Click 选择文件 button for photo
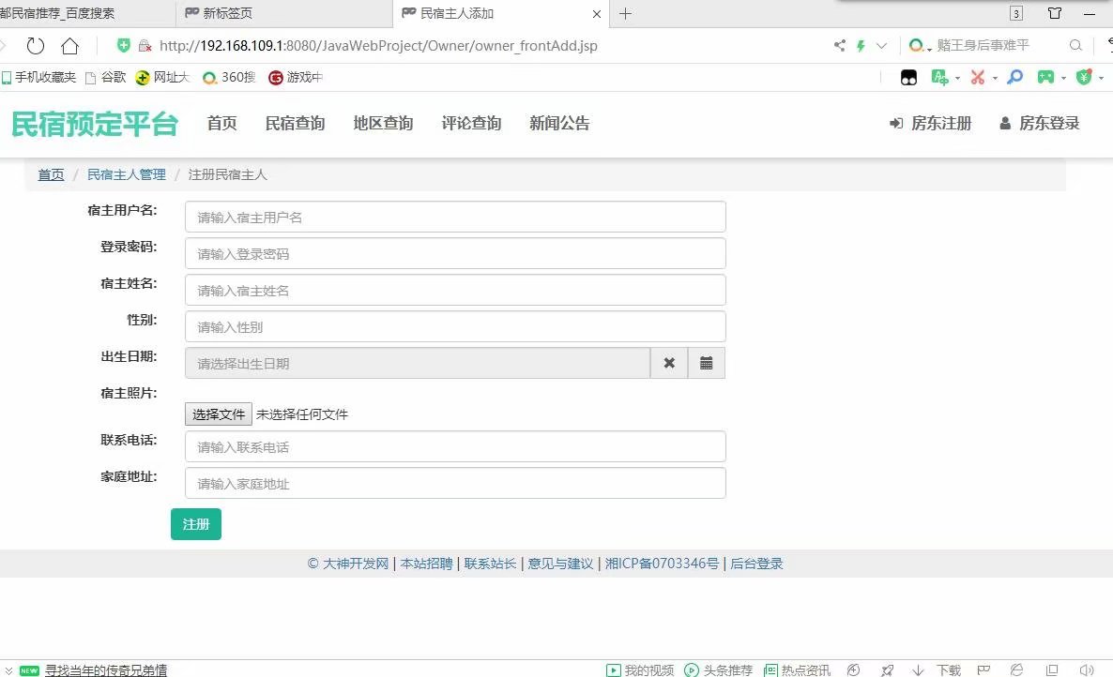The height and width of the screenshot is (677, 1113). (x=219, y=414)
